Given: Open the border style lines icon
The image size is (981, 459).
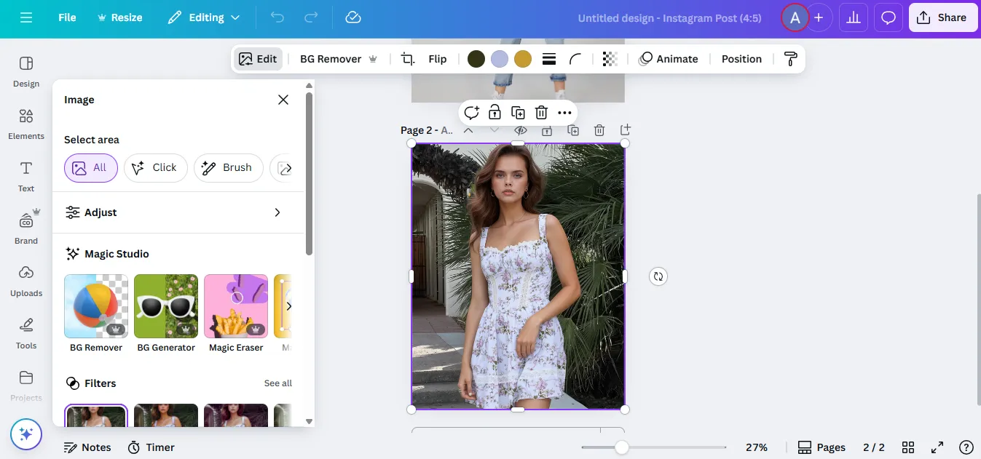Looking at the screenshot, I should point(549,60).
